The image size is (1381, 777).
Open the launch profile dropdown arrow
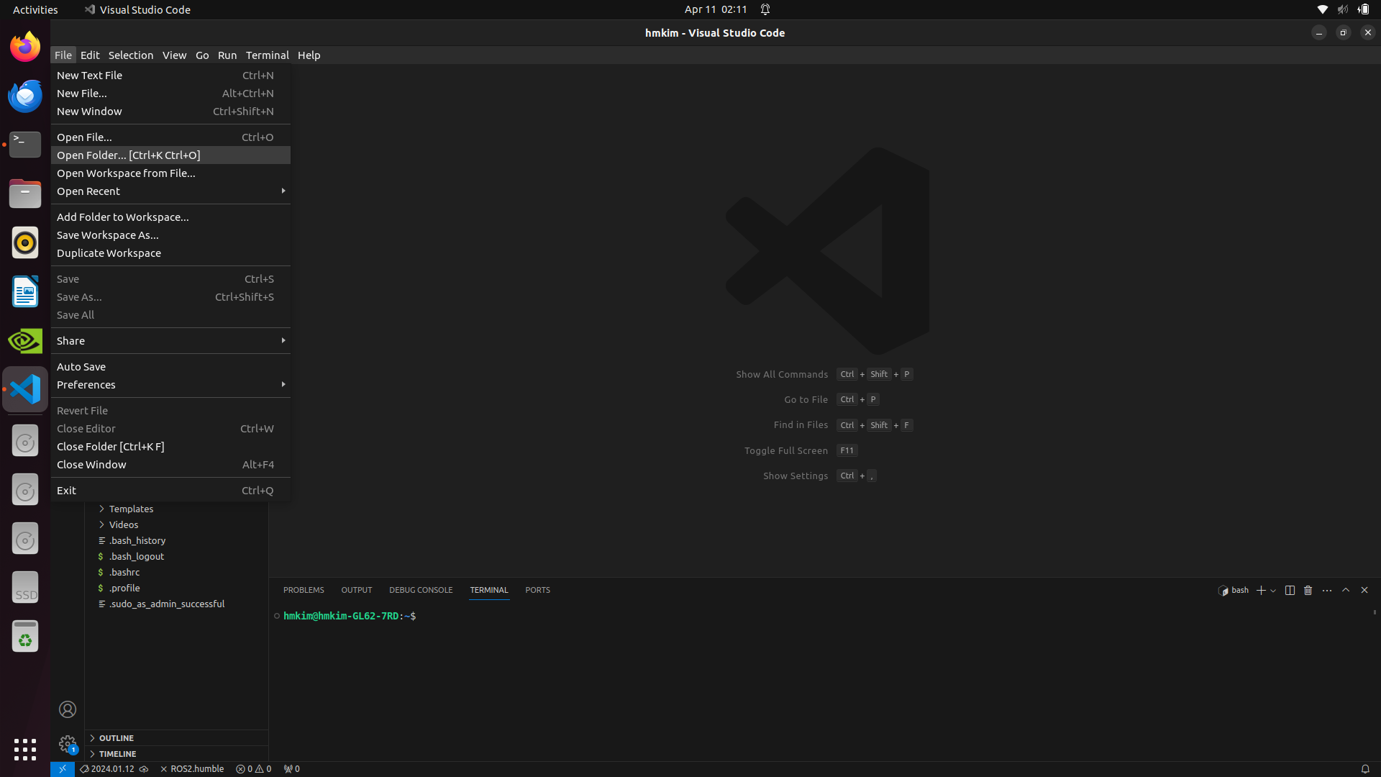(1273, 590)
